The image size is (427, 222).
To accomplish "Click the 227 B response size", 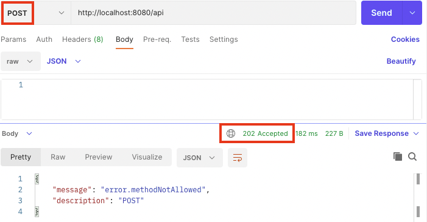I will pyautogui.click(x=334, y=133).
